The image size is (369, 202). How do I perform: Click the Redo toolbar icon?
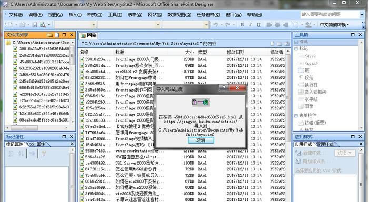227,25
